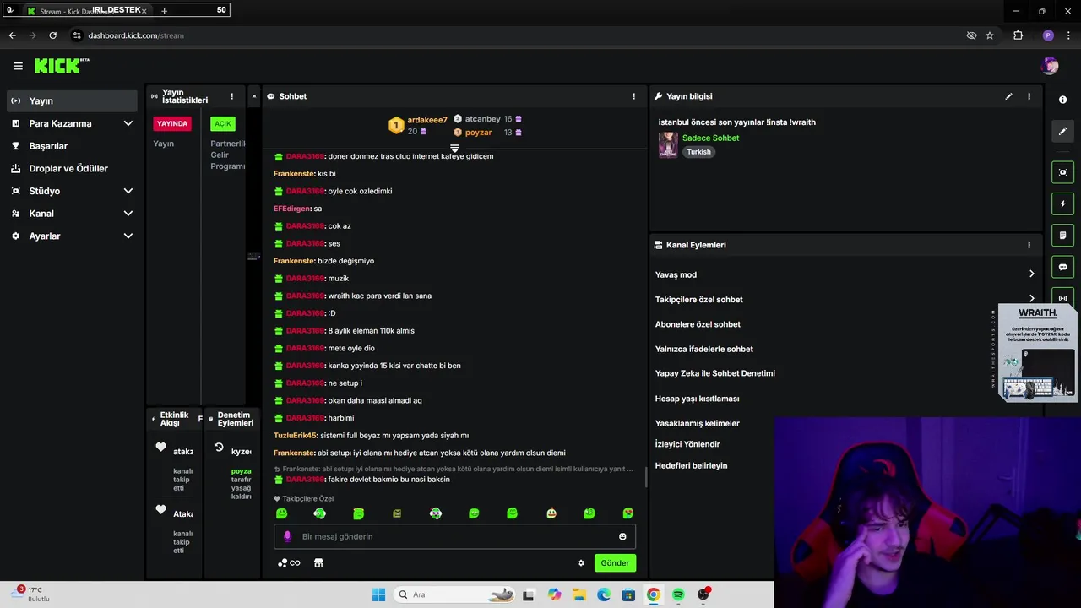
Task: Collapse the chat leaderboard handle
Action: click(454, 148)
